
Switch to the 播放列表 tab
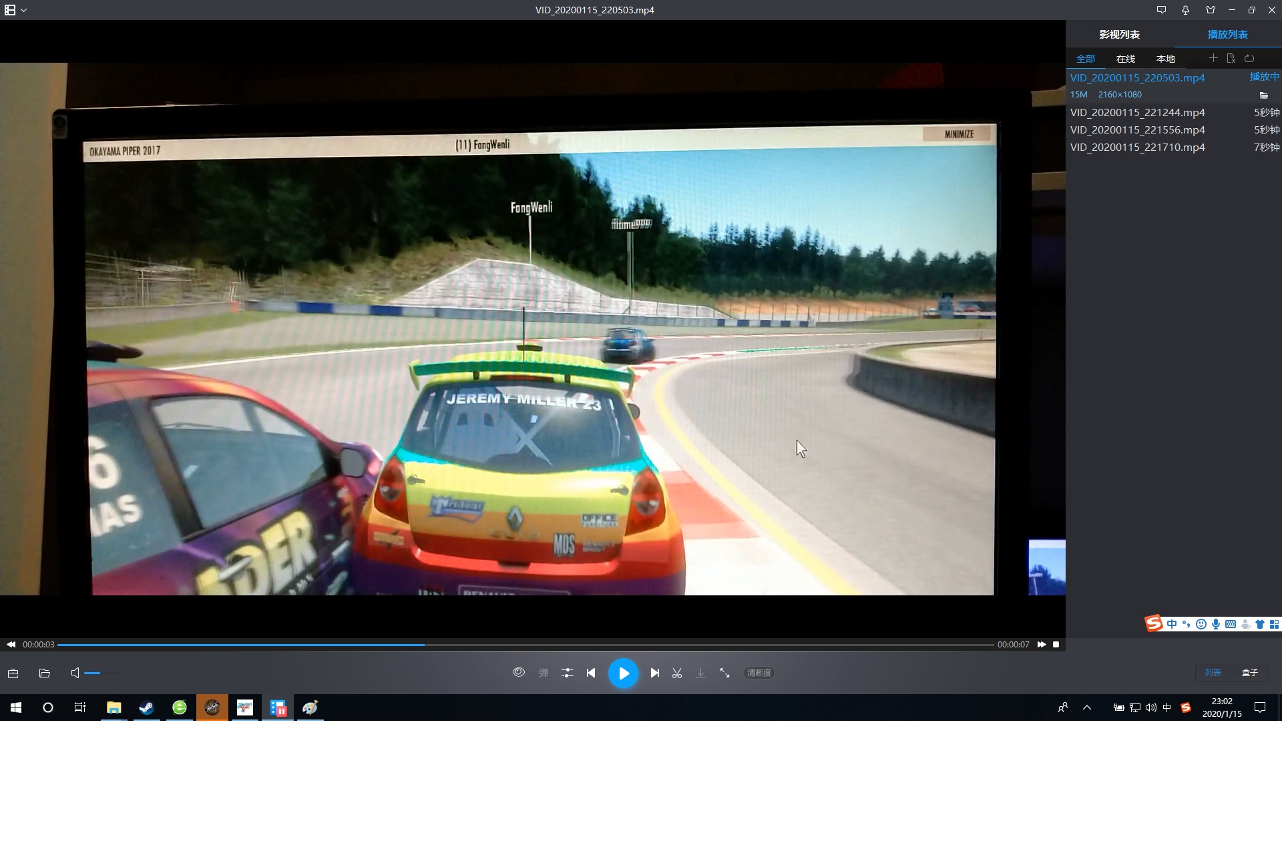[1227, 34]
